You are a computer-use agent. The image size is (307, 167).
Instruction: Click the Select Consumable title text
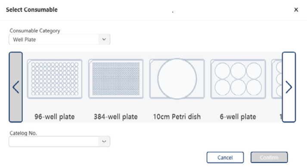[32, 9]
